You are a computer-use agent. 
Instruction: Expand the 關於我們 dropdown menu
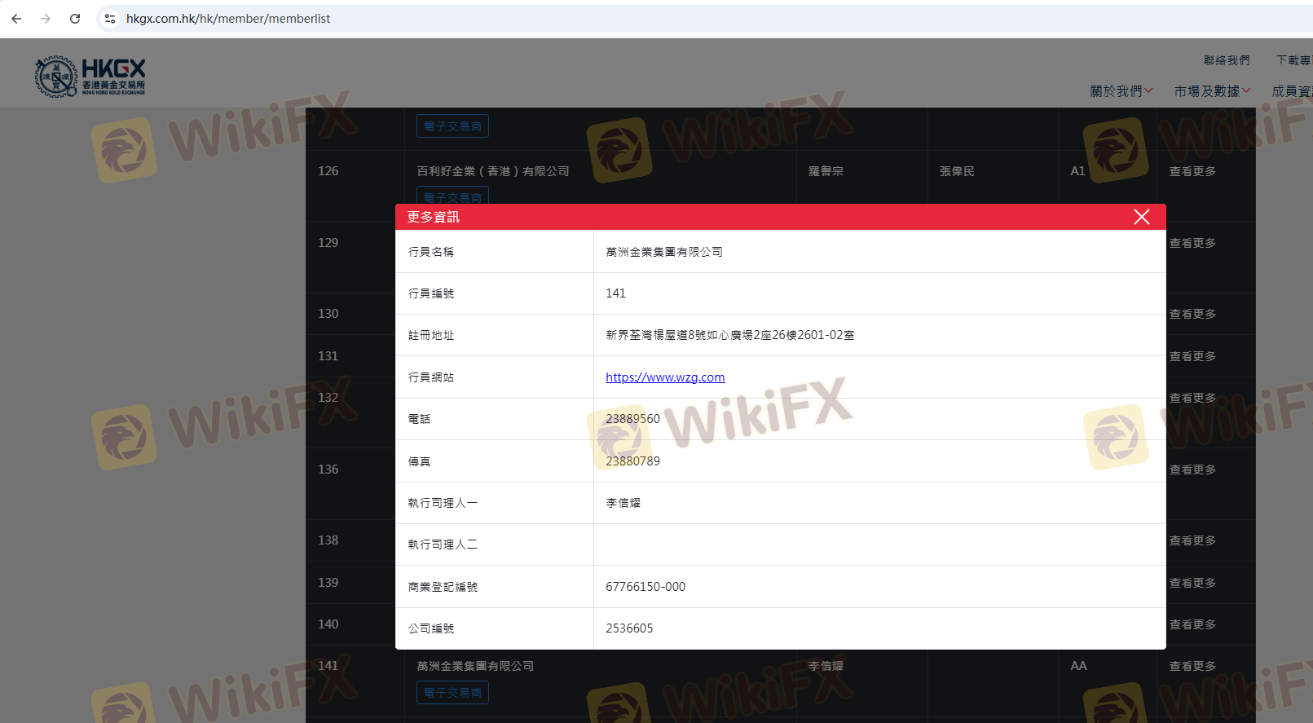pyautogui.click(x=1121, y=91)
